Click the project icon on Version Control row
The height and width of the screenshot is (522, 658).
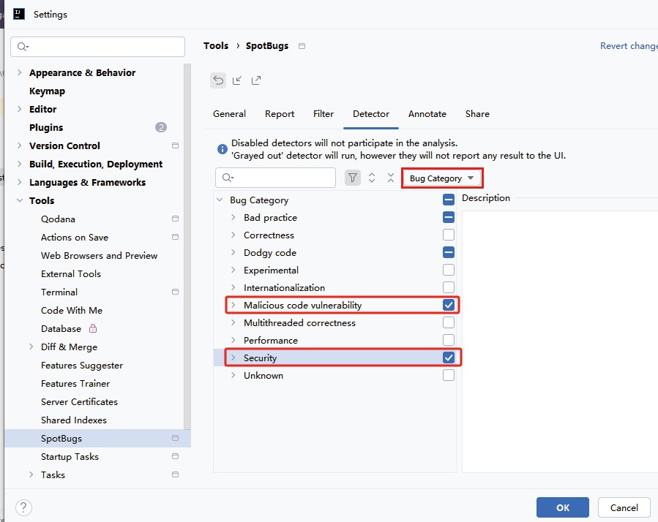[x=176, y=145]
